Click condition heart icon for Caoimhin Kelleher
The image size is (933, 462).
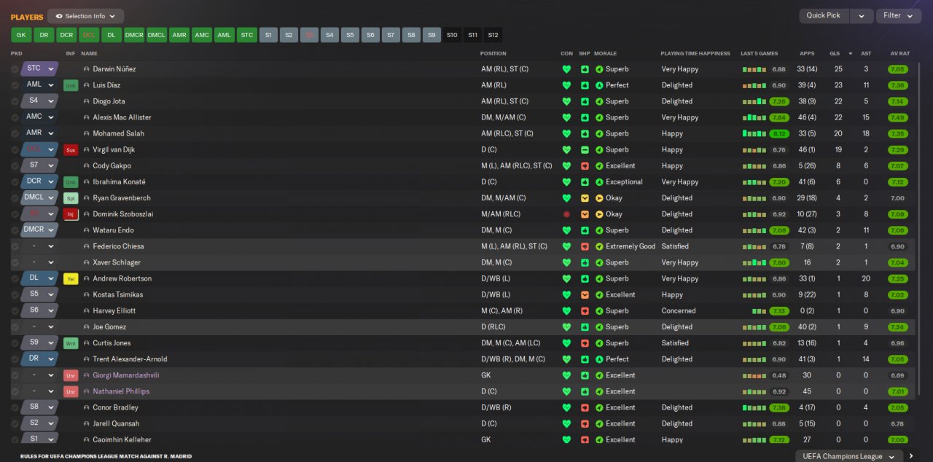pyautogui.click(x=566, y=440)
